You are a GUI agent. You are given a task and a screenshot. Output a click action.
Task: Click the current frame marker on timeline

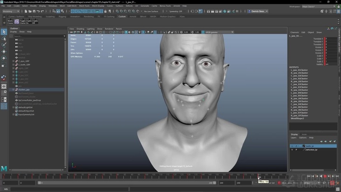(259, 176)
